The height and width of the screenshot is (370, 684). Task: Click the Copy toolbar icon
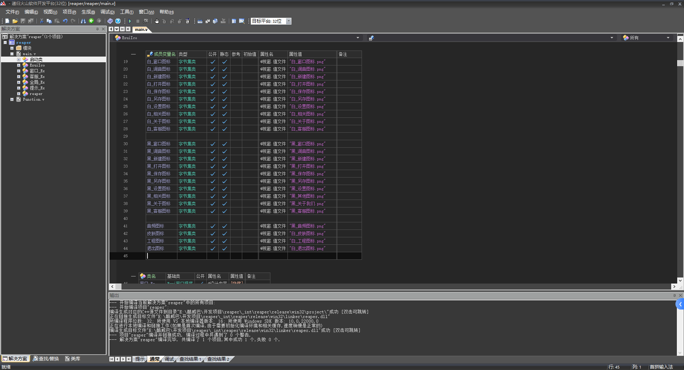tap(49, 21)
